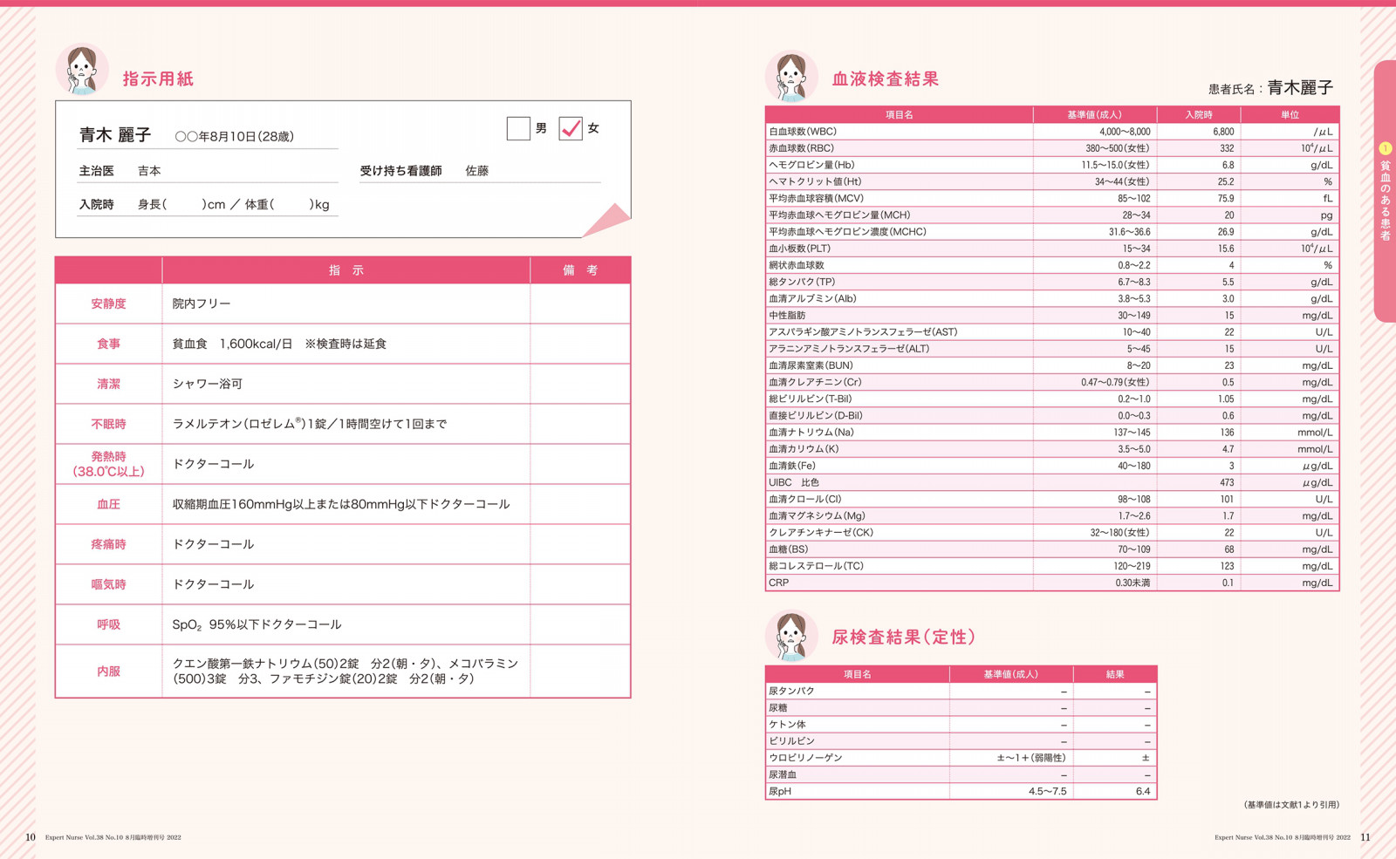The height and width of the screenshot is (859, 1396).
Task: Click ドクターコール in the 発熱時 row
Action: [213, 464]
